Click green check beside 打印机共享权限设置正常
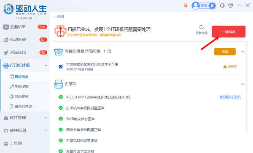The height and width of the screenshot is (153, 253). coord(61,108)
